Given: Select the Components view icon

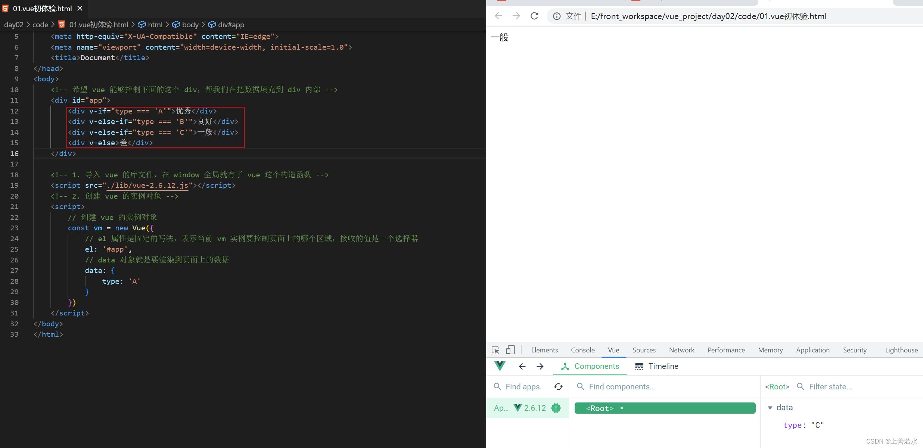Looking at the screenshot, I should 563,366.
